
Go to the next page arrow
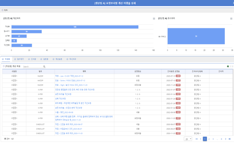(x=225, y=139)
